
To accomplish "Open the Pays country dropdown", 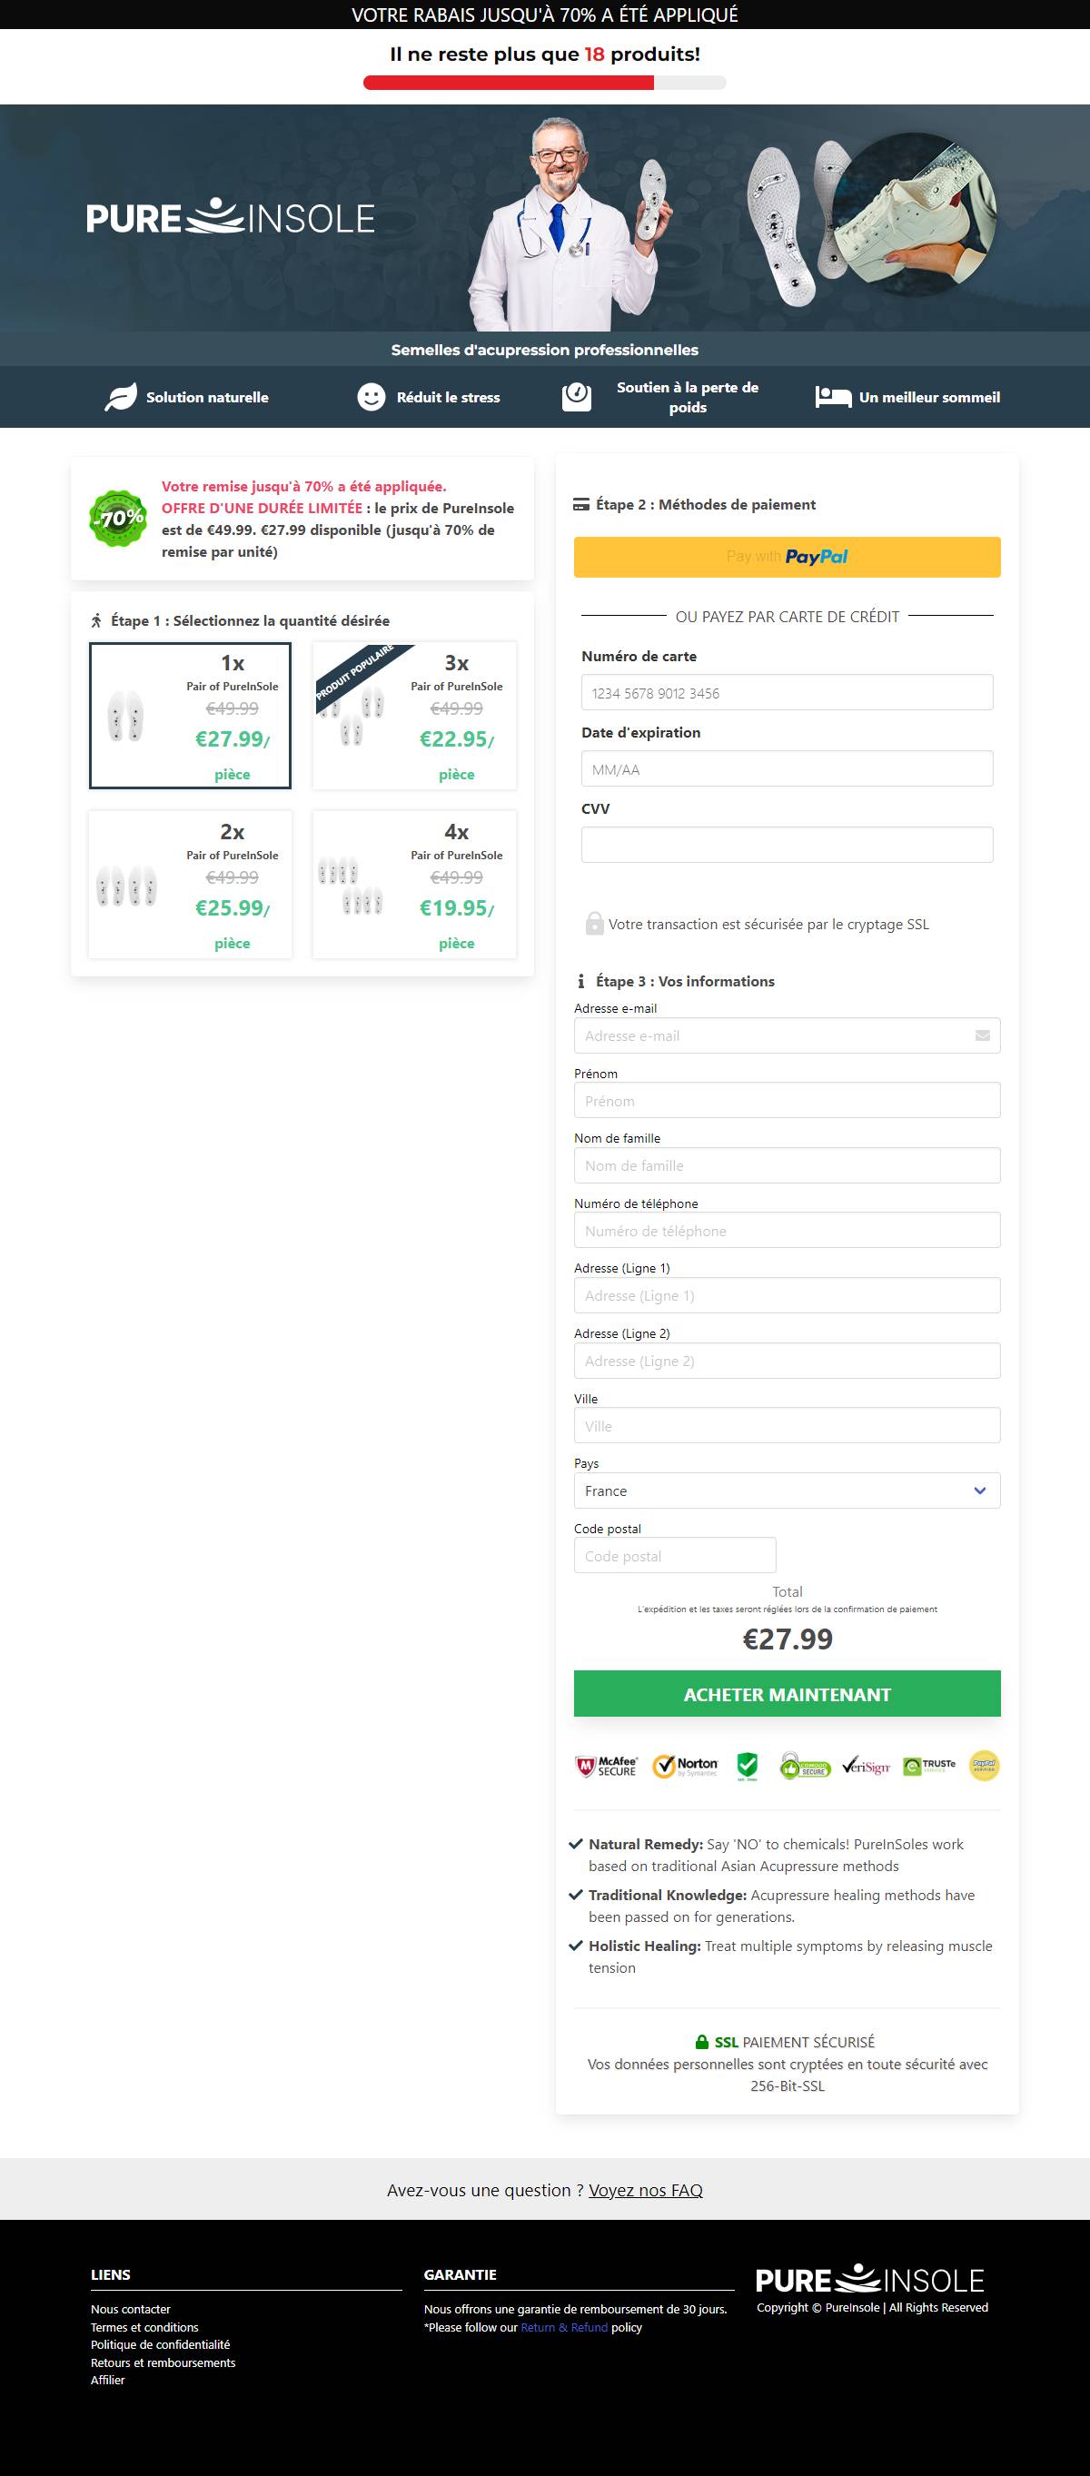I will pyautogui.click(x=788, y=1491).
